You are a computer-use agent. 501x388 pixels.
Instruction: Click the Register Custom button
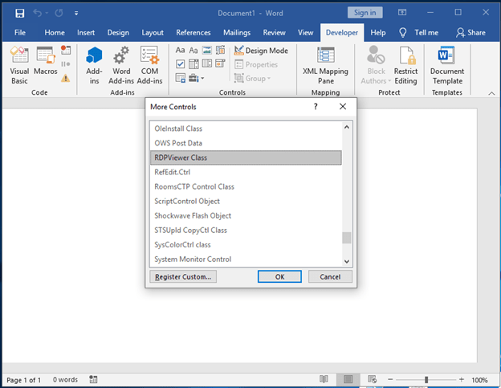coord(182,276)
